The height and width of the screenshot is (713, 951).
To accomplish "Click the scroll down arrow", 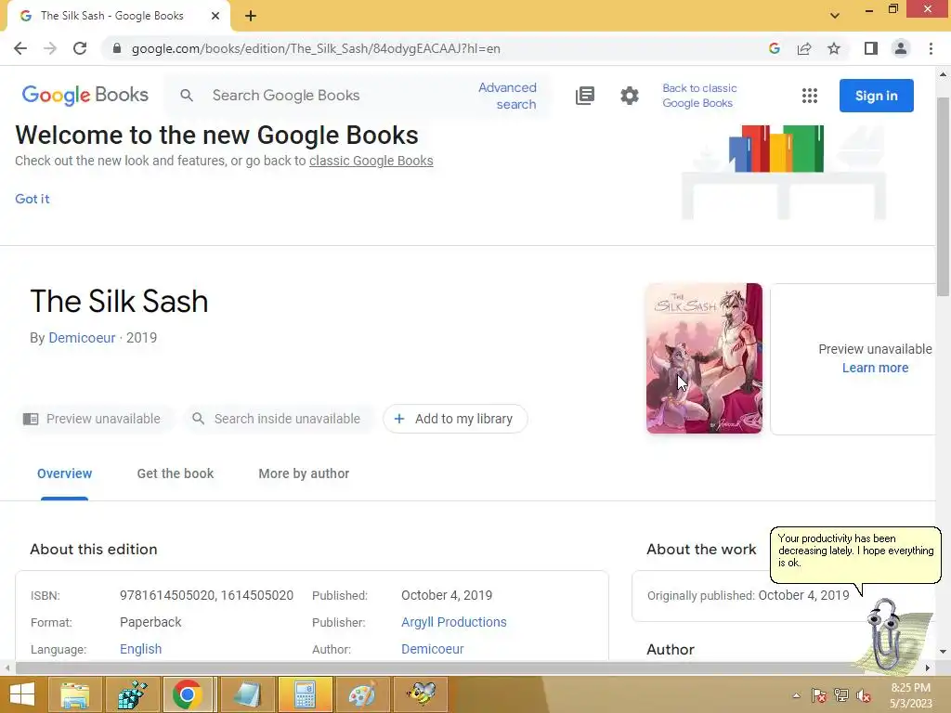I will 943,652.
